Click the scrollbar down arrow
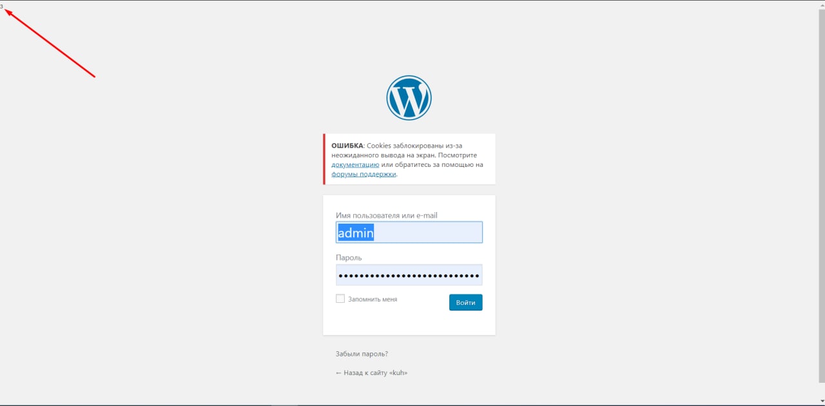This screenshot has height=406, width=825. 821,400
